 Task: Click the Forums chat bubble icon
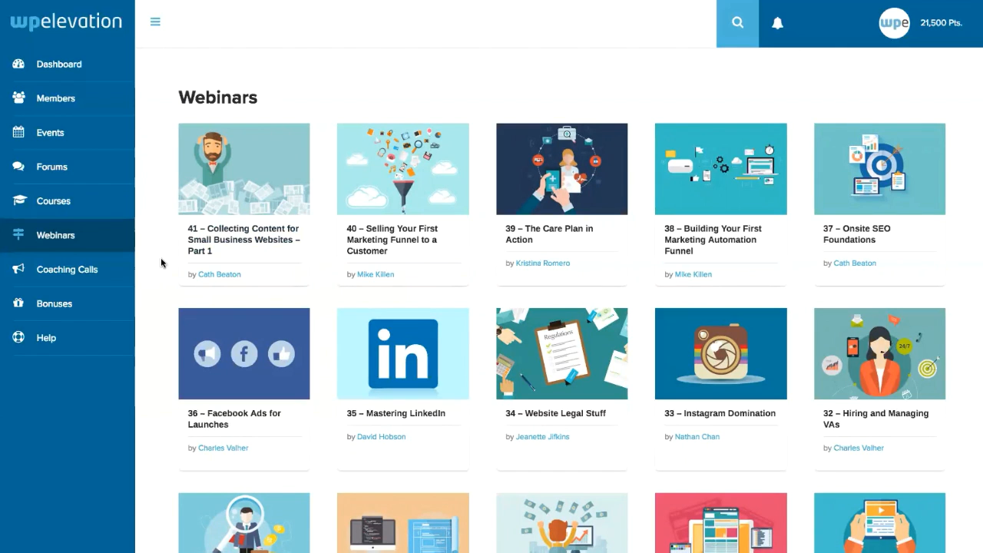tap(18, 167)
